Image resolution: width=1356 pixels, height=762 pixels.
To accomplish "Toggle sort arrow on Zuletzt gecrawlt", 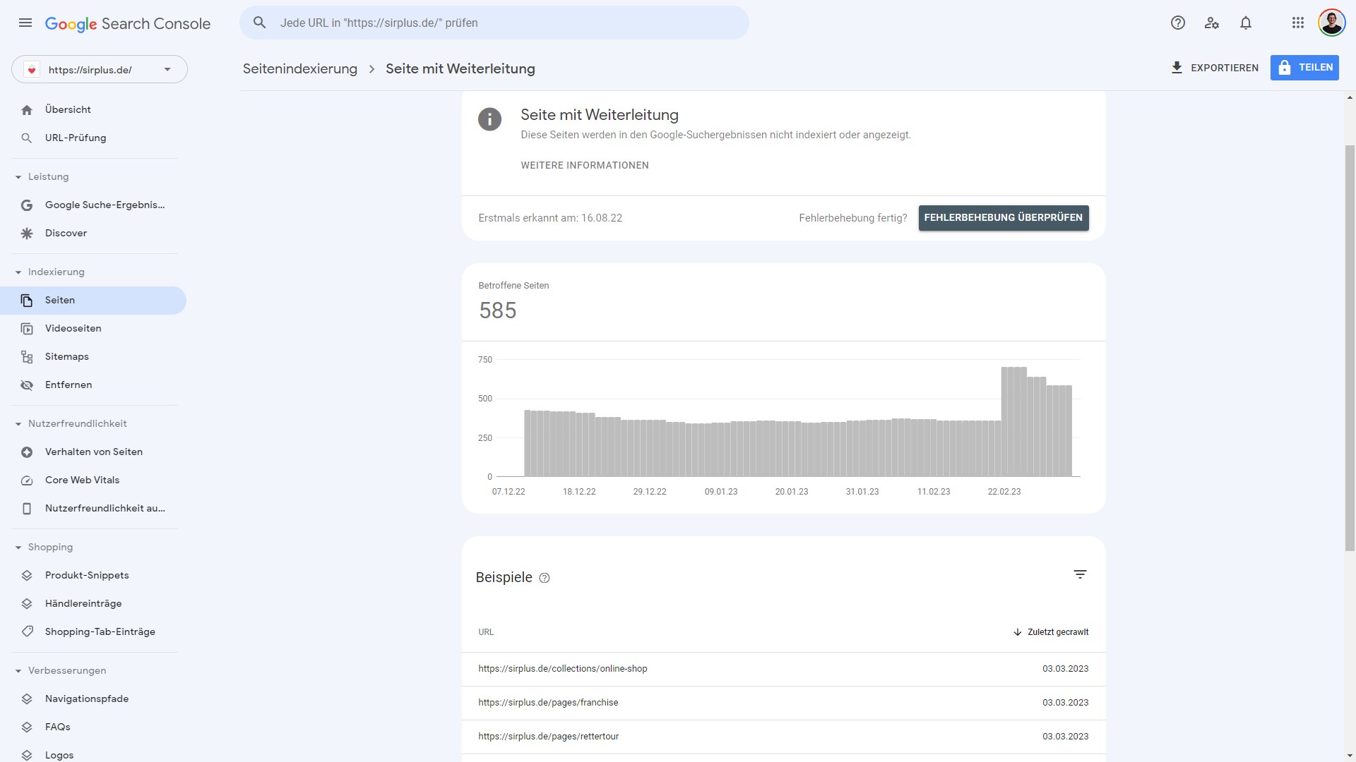I will [1017, 632].
